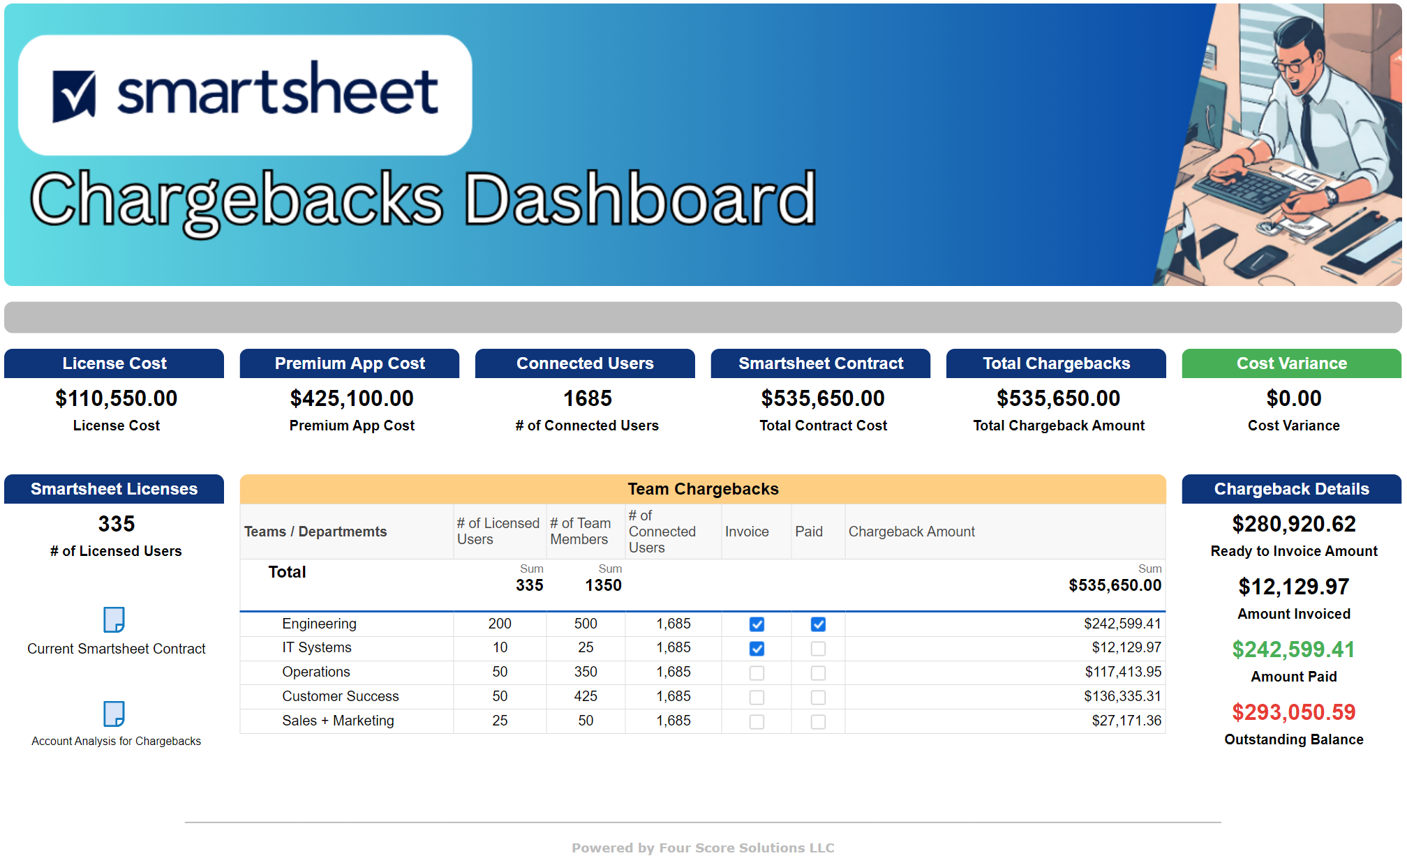Check the Operations Invoice checkbox
Viewport: 1407px width, 865px height.
coord(757,673)
